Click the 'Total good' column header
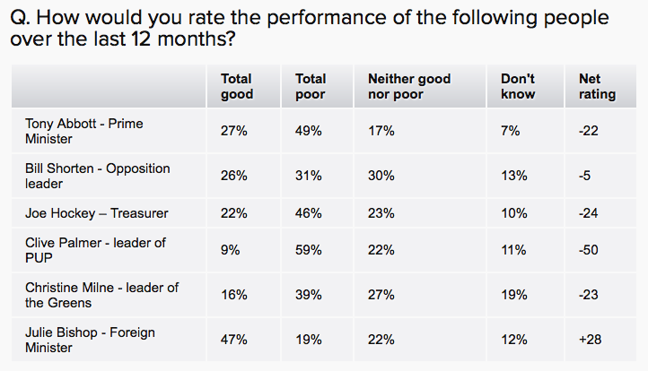Screen dimensions: 648x371 click(237, 87)
